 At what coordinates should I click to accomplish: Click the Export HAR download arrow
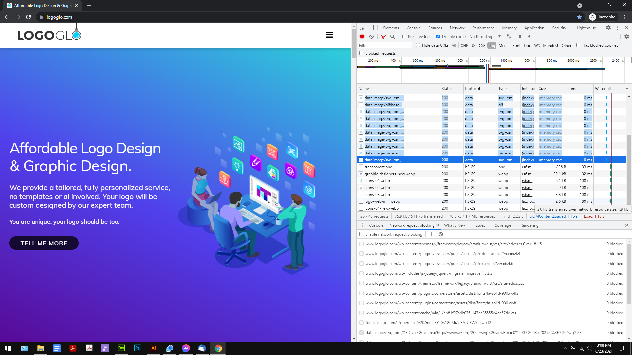pyautogui.click(x=529, y=37)
